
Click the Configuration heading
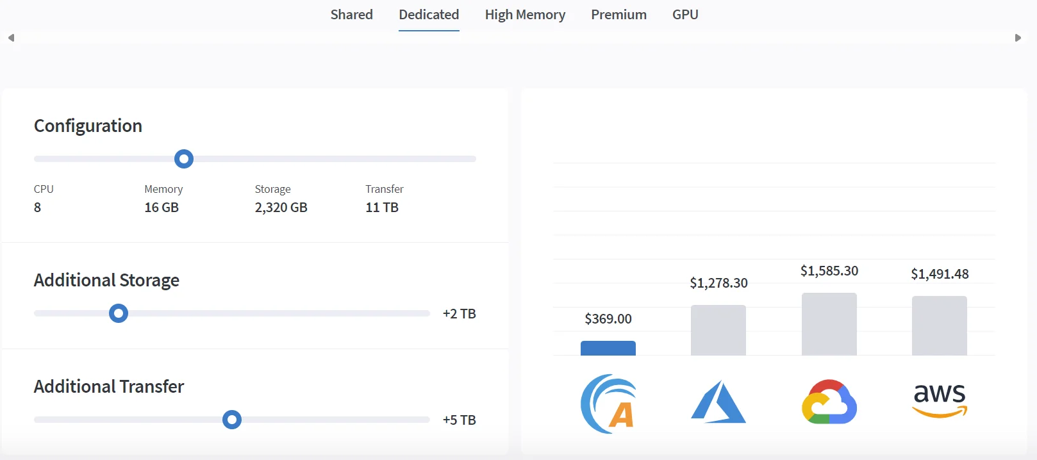(x=88, y=126)
